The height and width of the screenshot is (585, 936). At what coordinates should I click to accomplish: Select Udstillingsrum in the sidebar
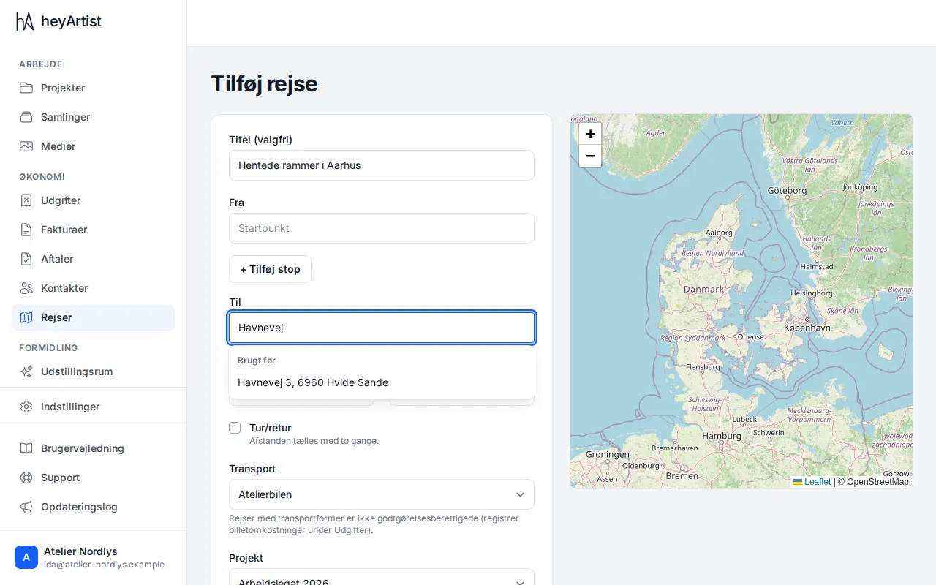tap(93, 371)
